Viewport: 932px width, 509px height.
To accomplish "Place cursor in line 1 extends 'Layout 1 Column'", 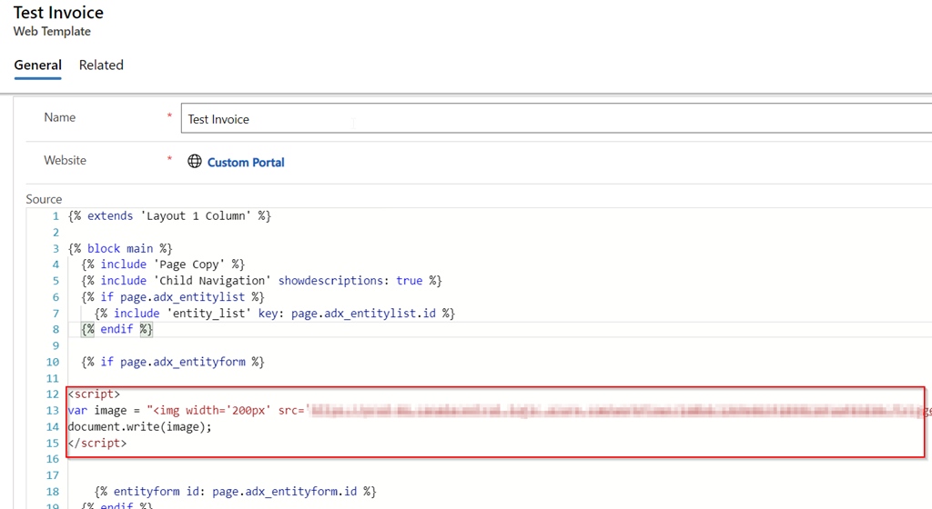I will 169,216.
